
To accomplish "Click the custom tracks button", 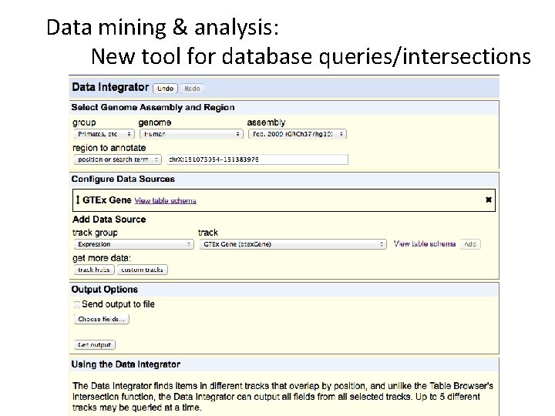I will coord(143,270).
